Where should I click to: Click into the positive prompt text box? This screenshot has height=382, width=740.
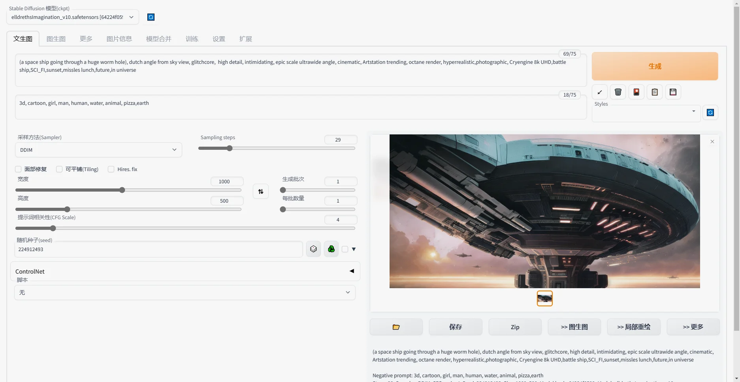point(301,70)
